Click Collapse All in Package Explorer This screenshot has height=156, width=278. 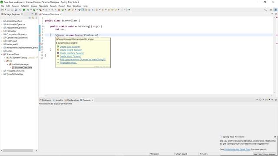[x=30, y=18]
